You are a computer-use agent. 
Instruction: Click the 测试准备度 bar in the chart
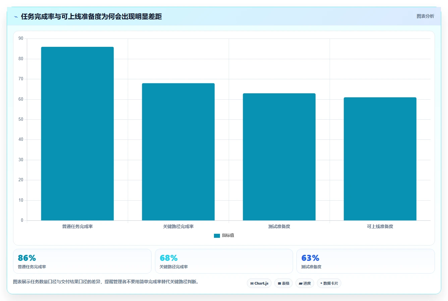279,157
